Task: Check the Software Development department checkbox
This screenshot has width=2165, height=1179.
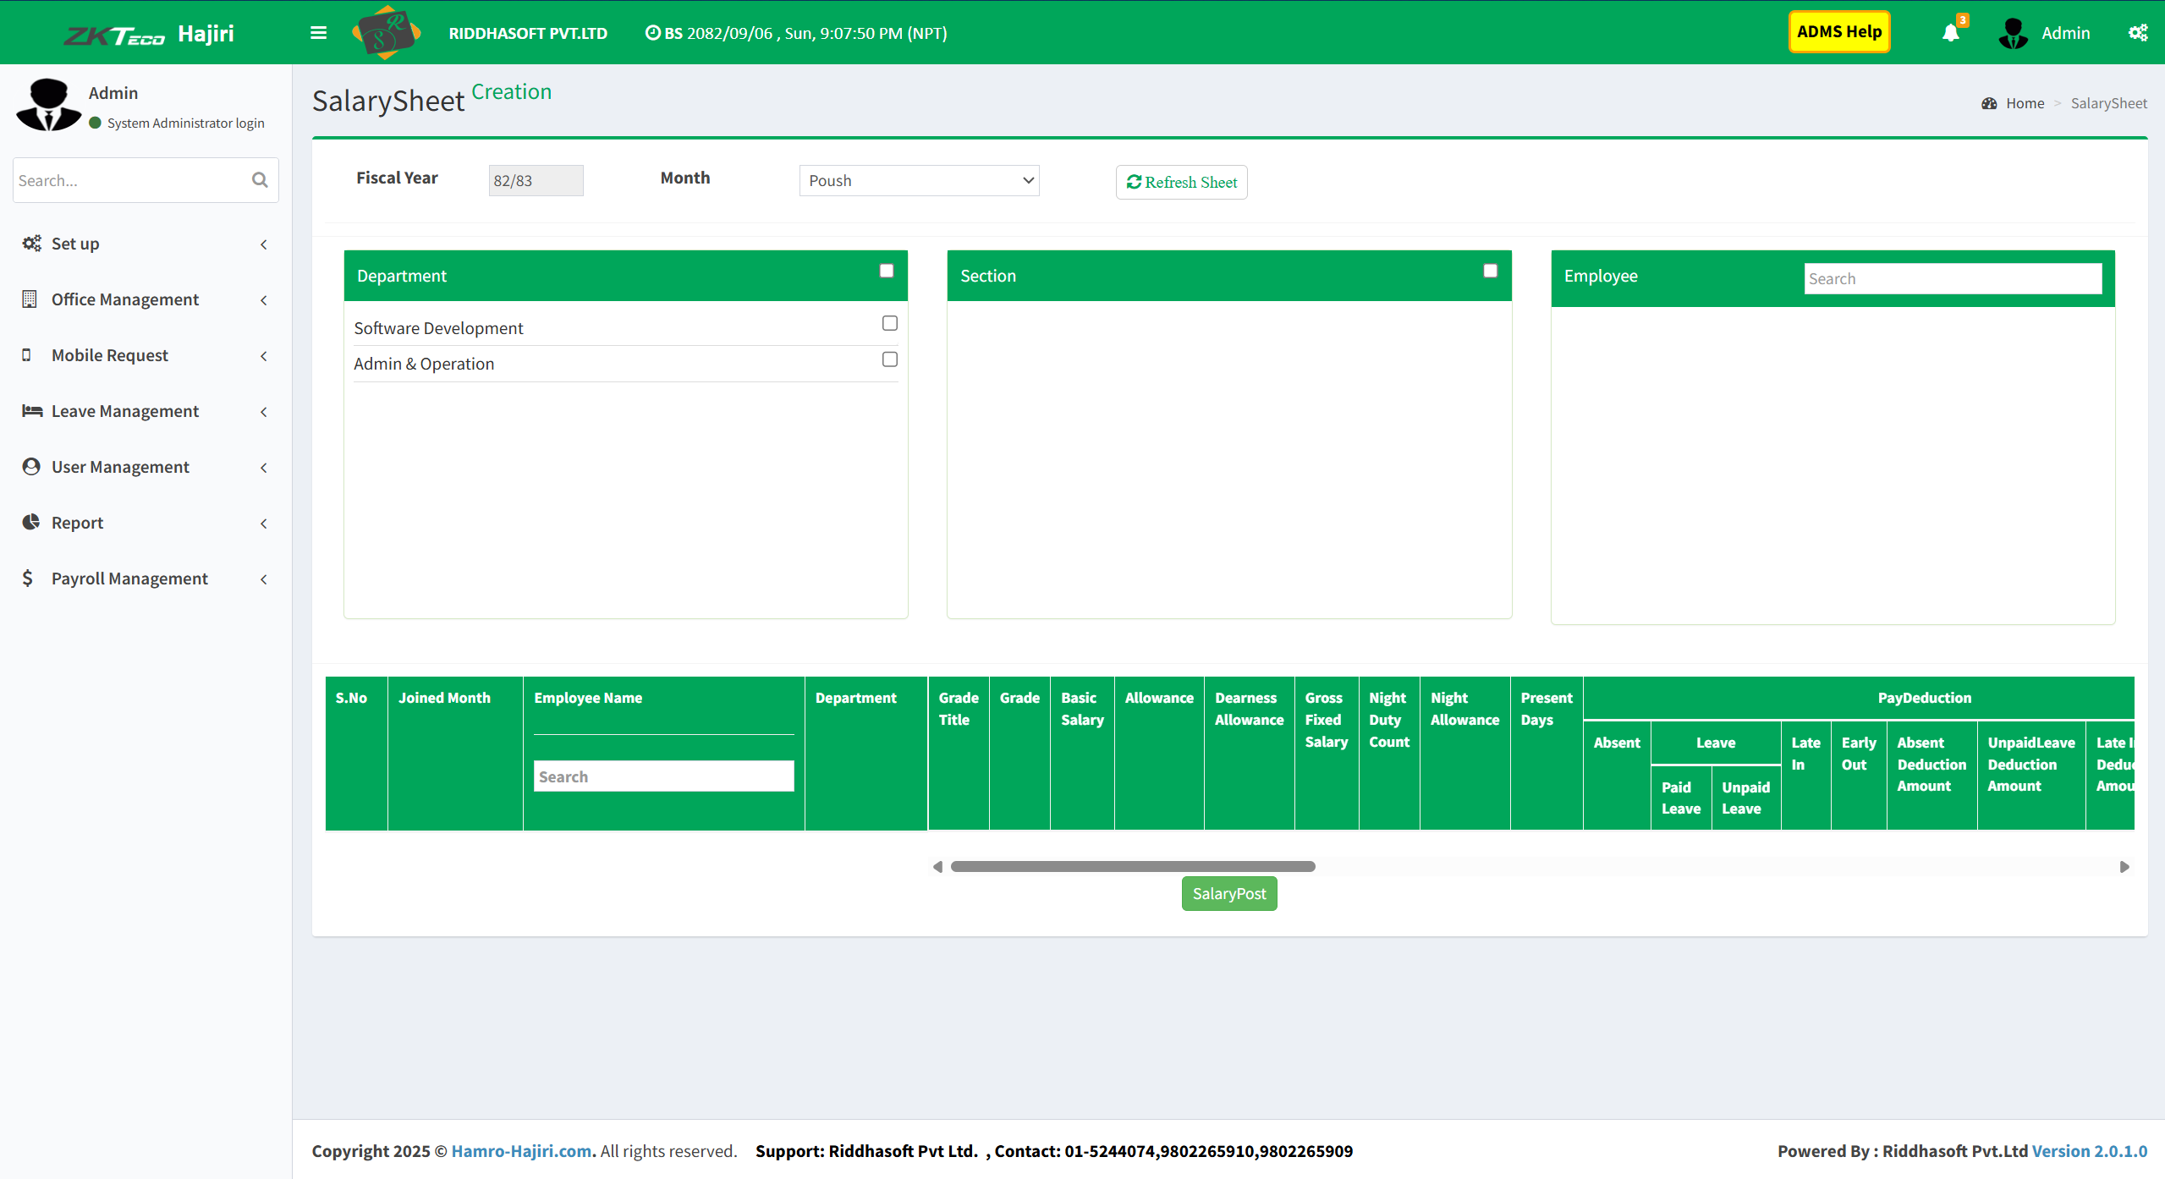Action: pos(889,323)
